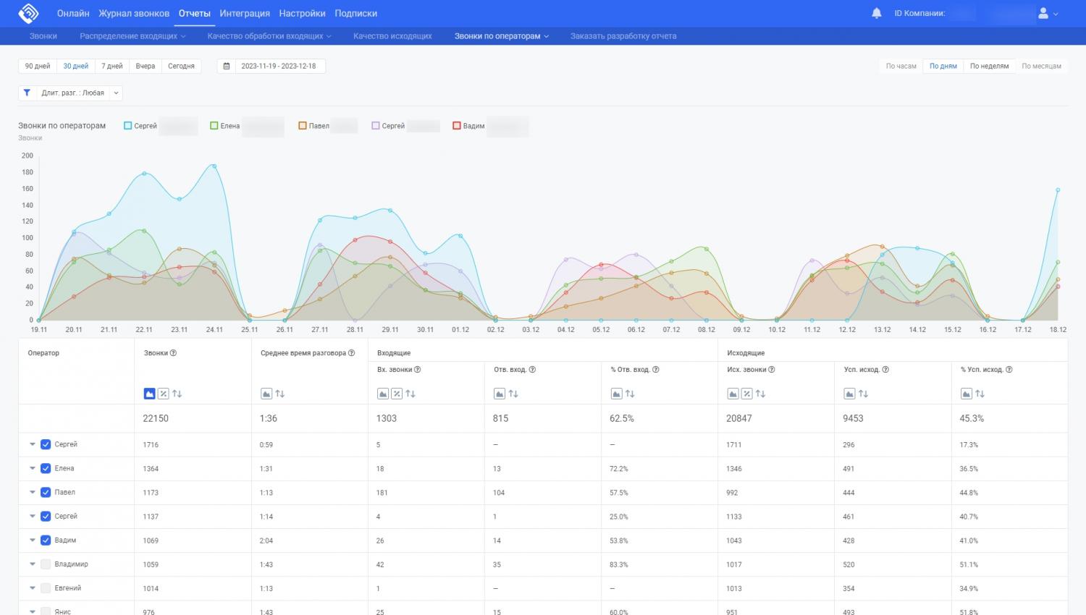Show chart for Усп. исход. column
The width and height of the screenshot is (1086, 615).
pos(849,394)
